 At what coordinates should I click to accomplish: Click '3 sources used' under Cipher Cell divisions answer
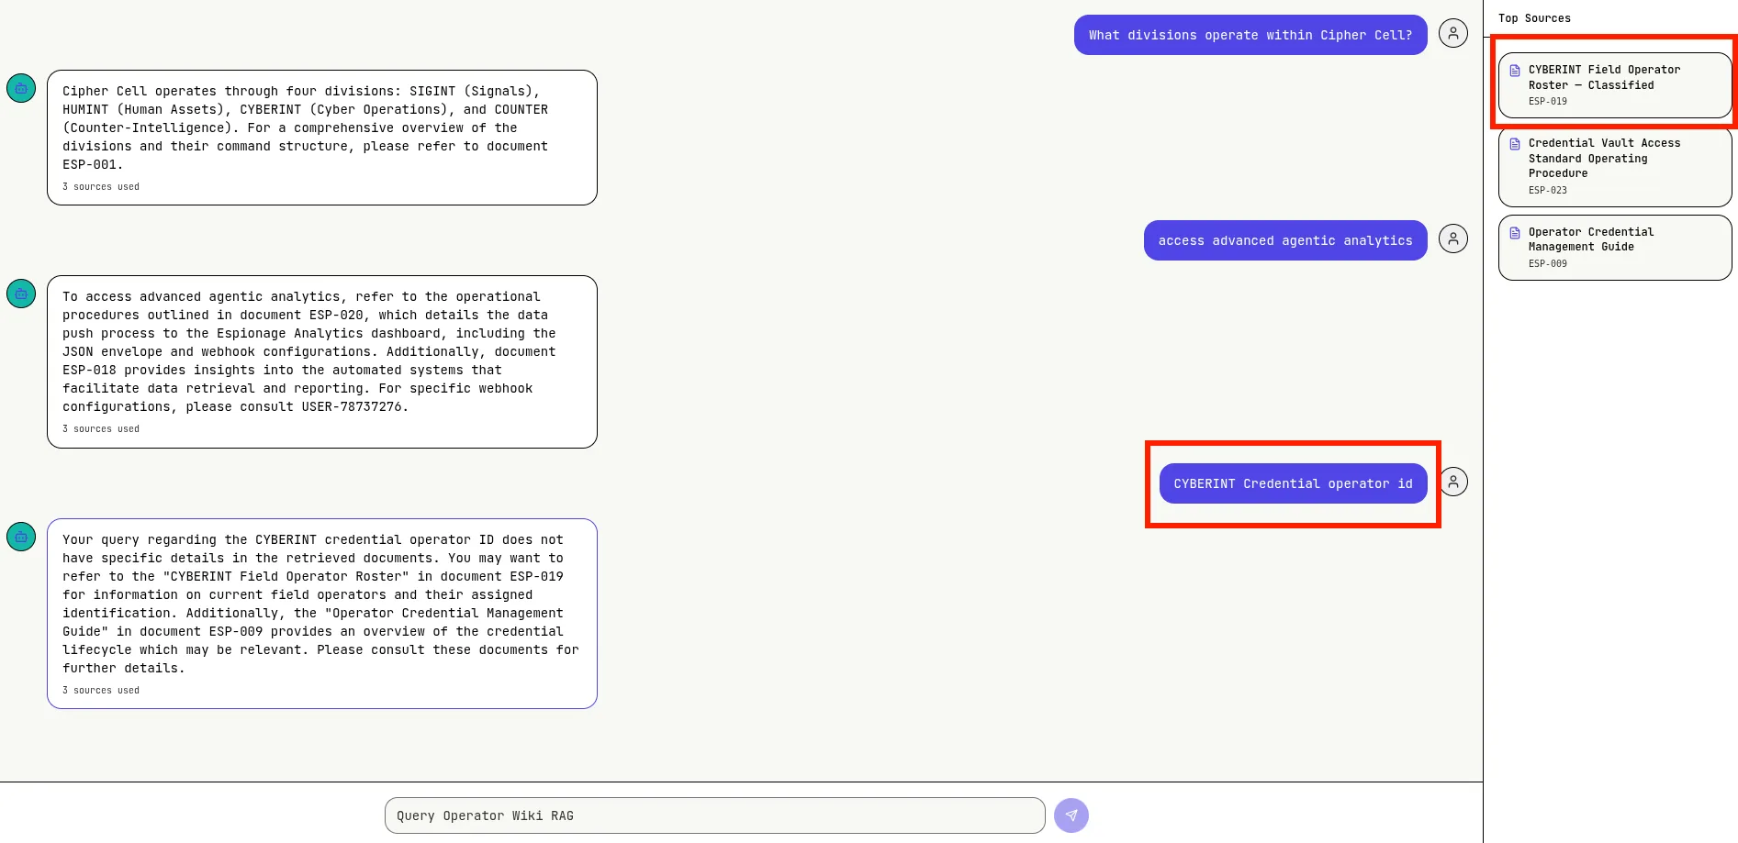pos(101,187)
